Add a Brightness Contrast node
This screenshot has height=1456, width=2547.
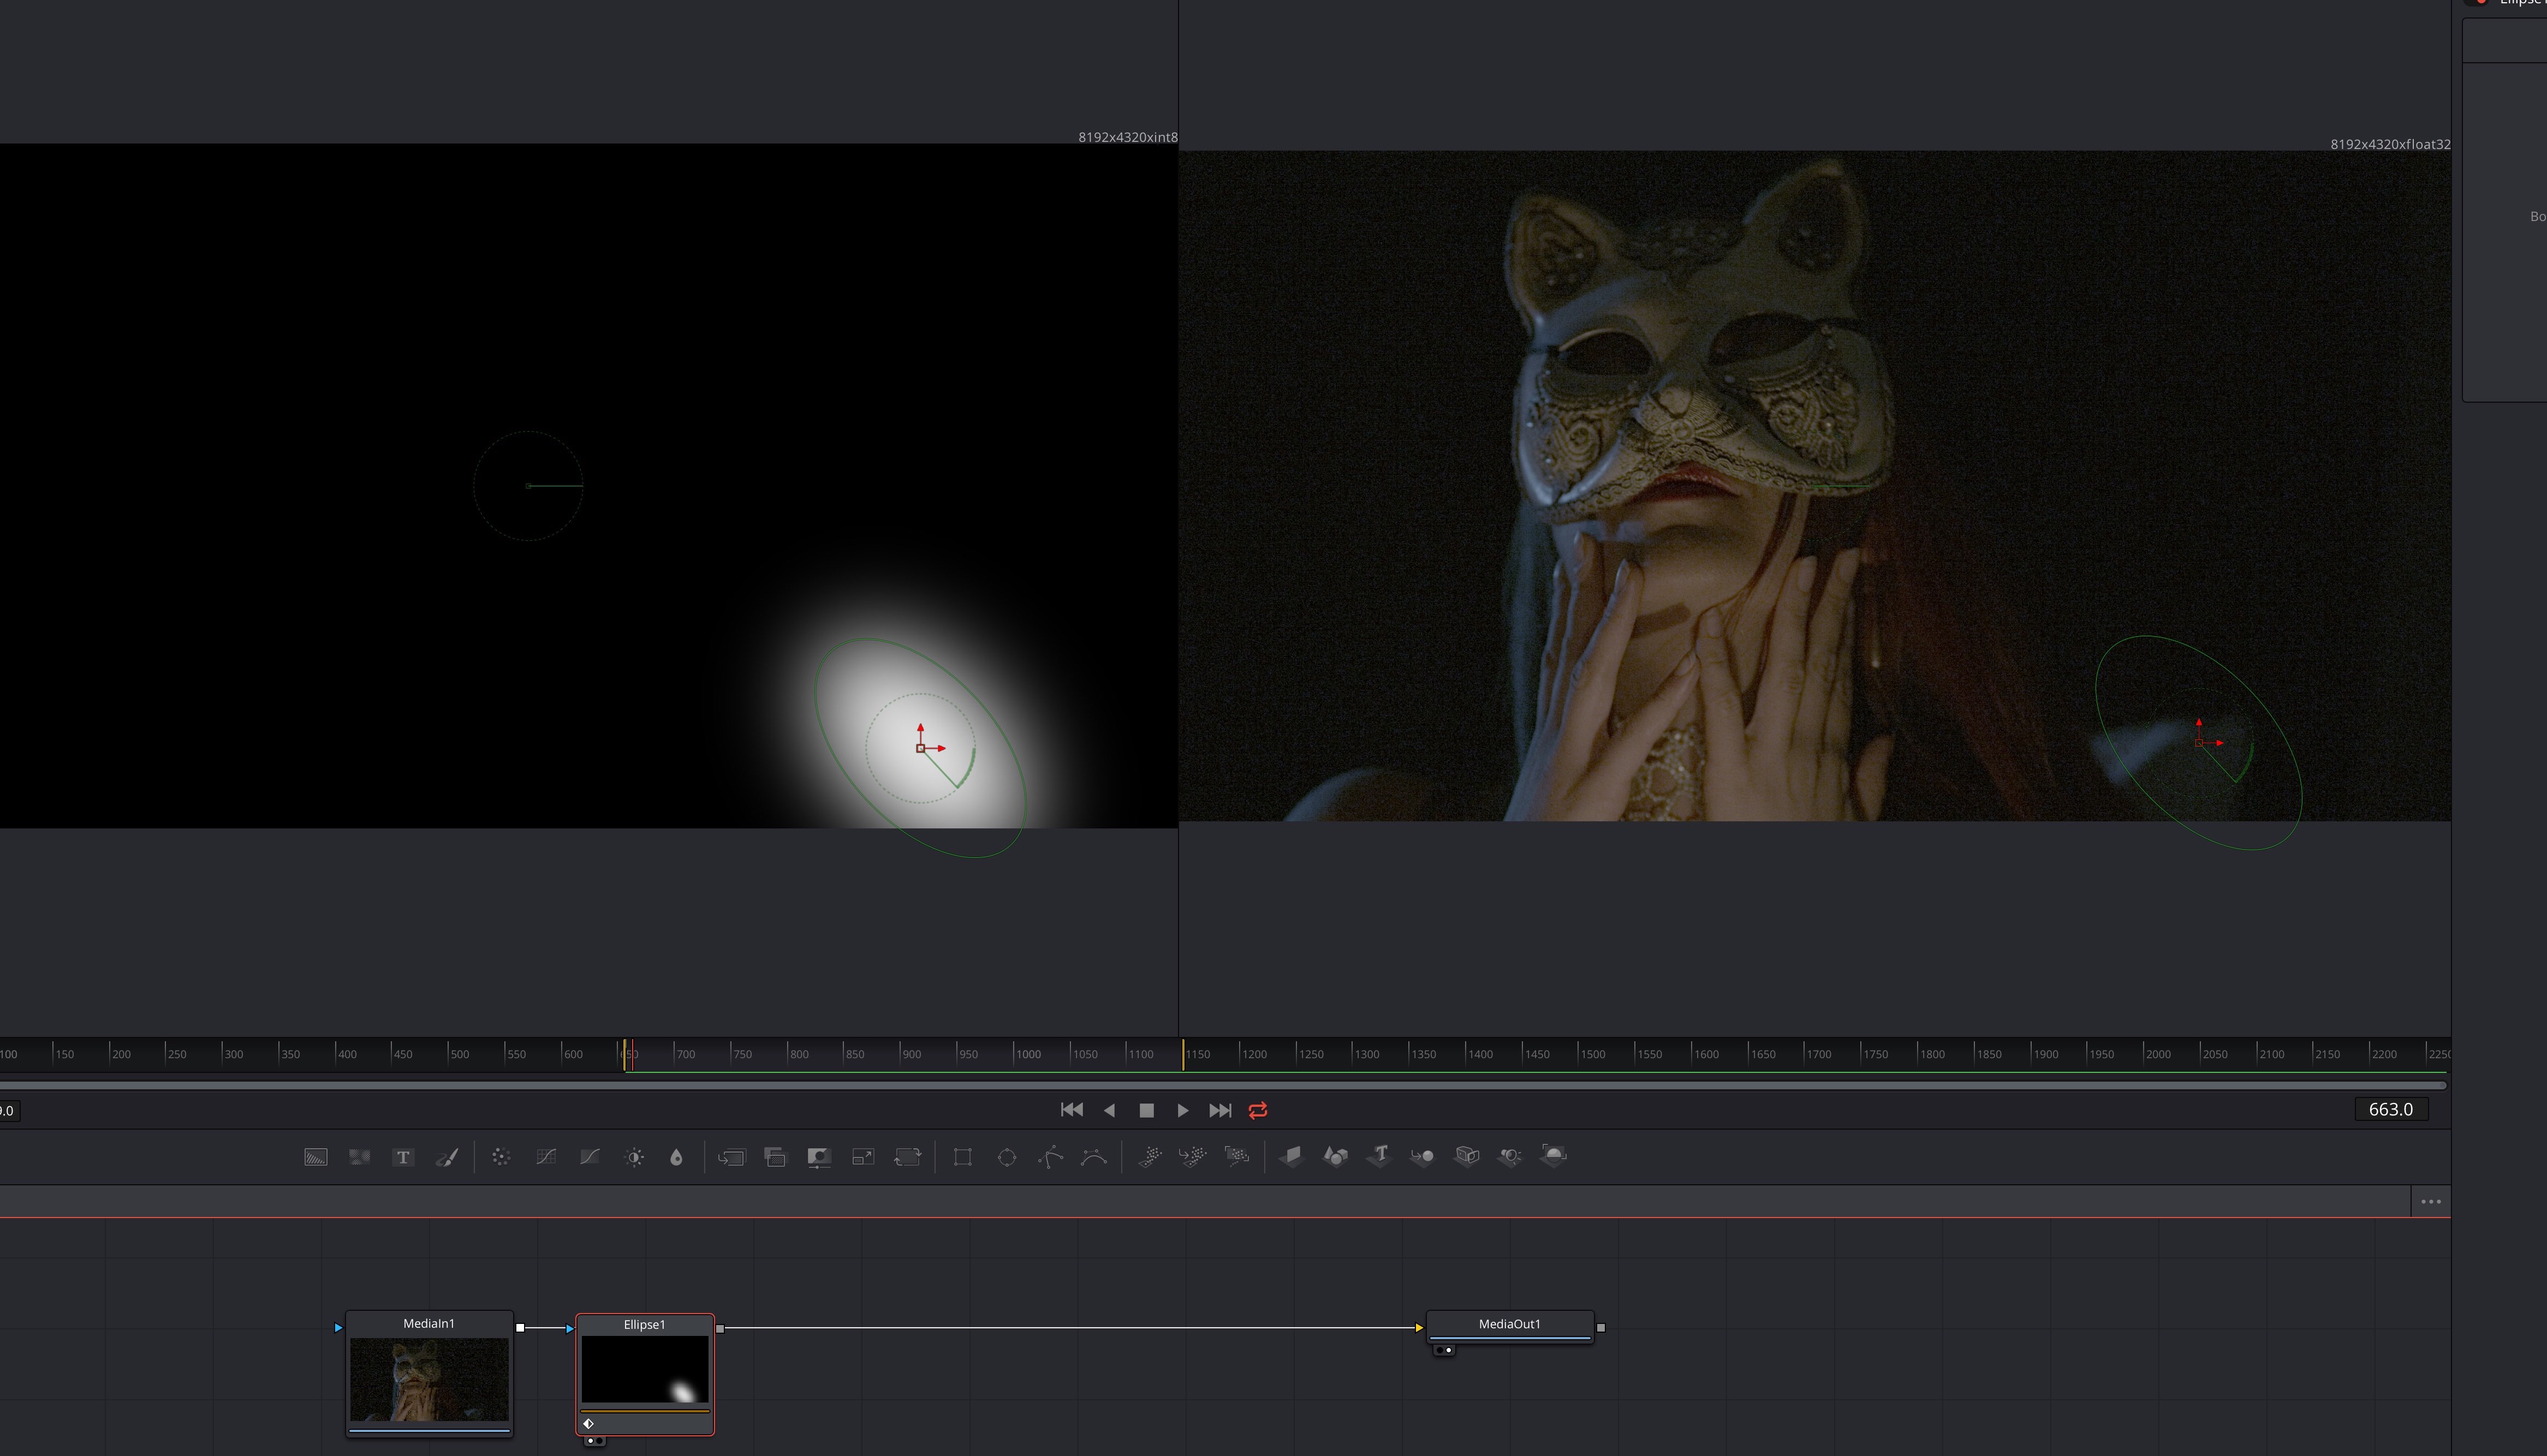[634, 1157]
